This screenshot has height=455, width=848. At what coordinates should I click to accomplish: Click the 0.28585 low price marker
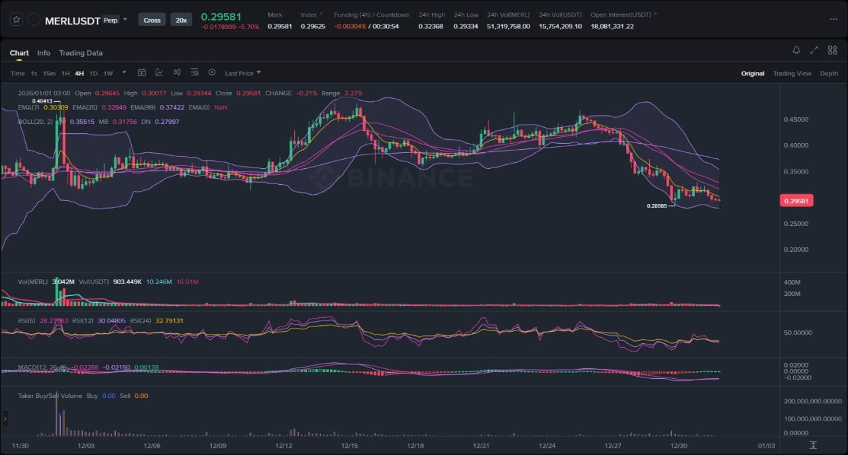pos(657,206)
